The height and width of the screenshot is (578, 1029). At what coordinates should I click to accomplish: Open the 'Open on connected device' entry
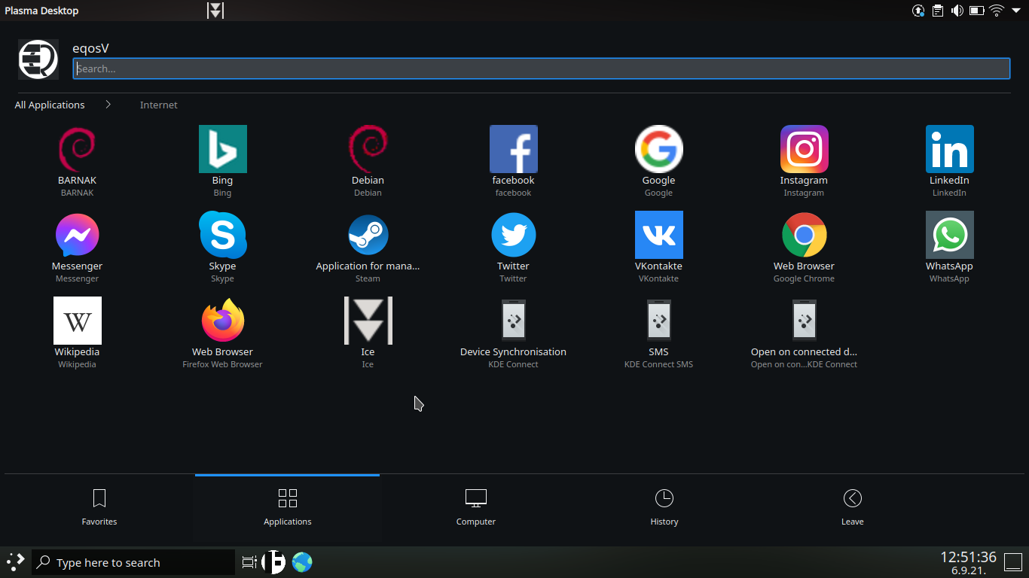click(x=804, y=333)
